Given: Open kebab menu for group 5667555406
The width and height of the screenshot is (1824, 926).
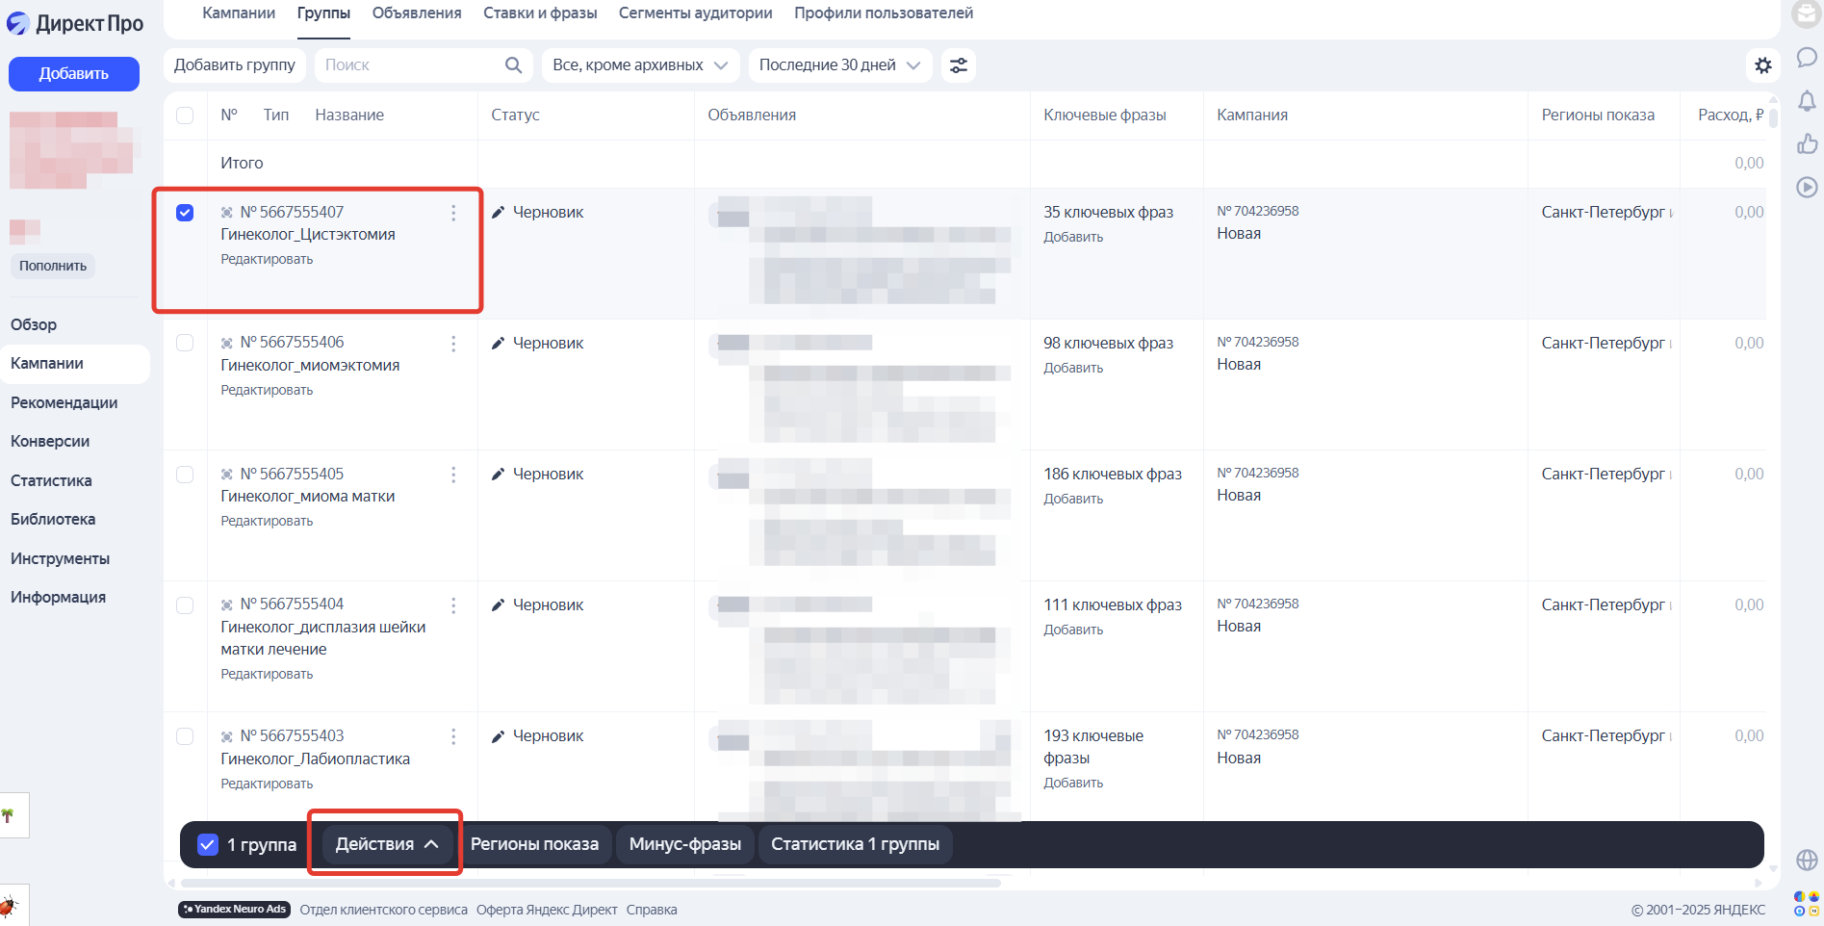Looking at the screenshot, I should point(453,343).
